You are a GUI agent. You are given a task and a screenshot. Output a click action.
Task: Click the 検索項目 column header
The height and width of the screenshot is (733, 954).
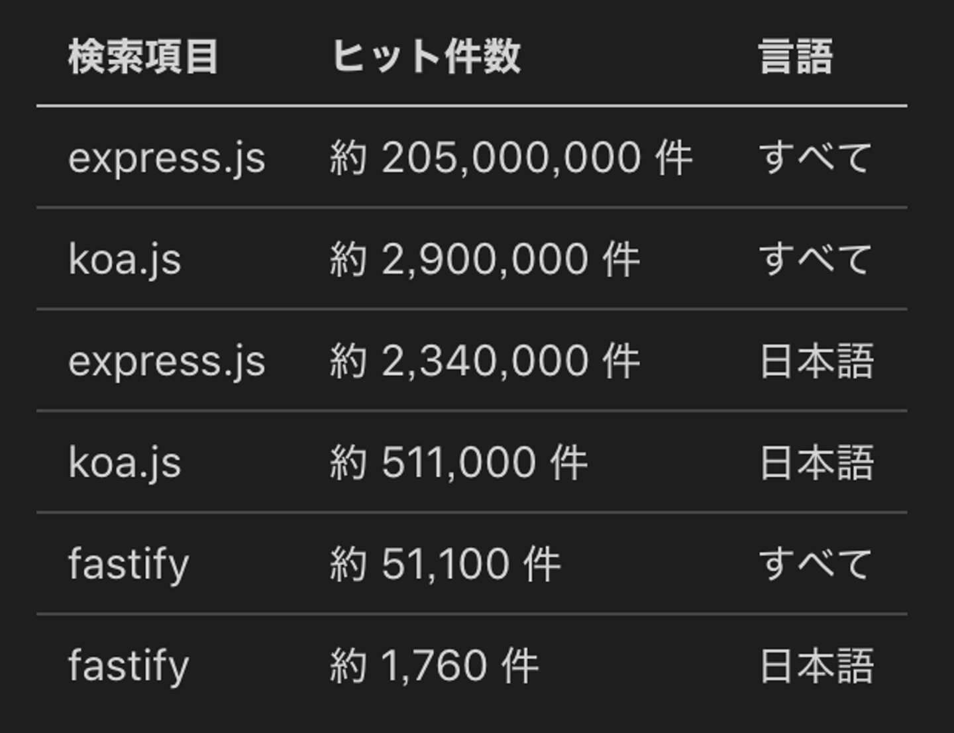coord(143,56)
